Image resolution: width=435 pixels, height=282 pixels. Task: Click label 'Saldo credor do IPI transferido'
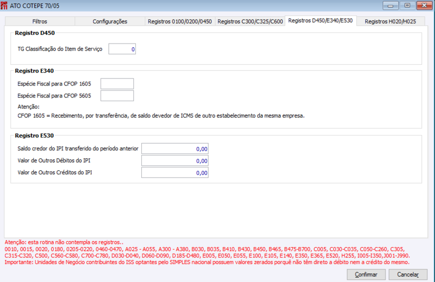[x=78, y=149]
